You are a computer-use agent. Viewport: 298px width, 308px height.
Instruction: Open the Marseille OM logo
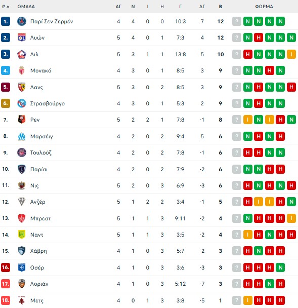[x=22, y=136]
